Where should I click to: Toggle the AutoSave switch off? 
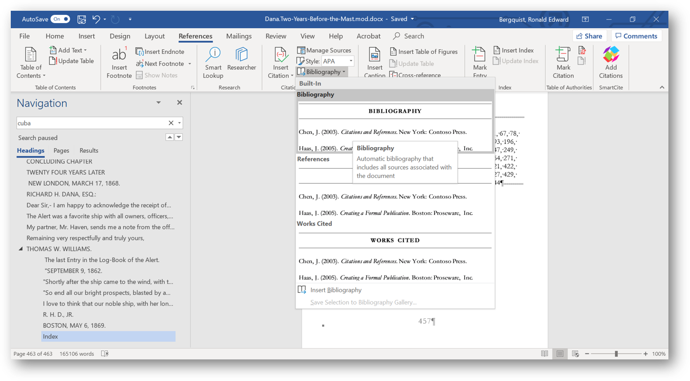[x=60, y=19]
